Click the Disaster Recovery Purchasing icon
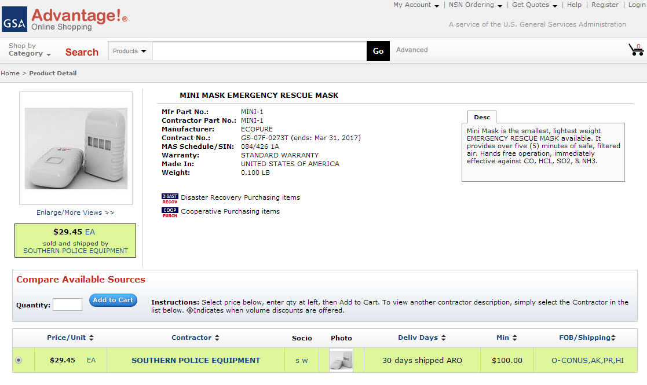The height and width of the screenshot is (385, 647). (x=170, y=199)
